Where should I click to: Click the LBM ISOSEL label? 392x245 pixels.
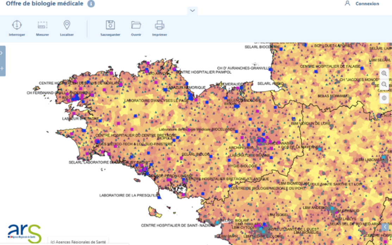[278, 215]
